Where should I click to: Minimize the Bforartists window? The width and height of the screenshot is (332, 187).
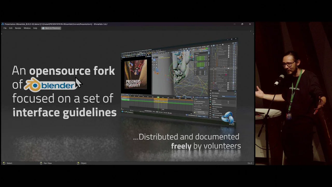pos(234,24)
